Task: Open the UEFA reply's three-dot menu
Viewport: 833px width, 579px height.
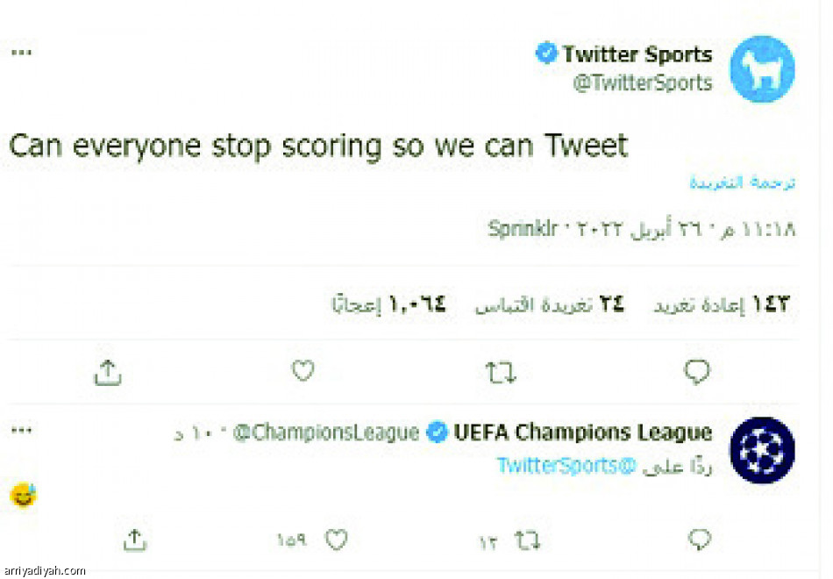Action: tap(21, 431)
